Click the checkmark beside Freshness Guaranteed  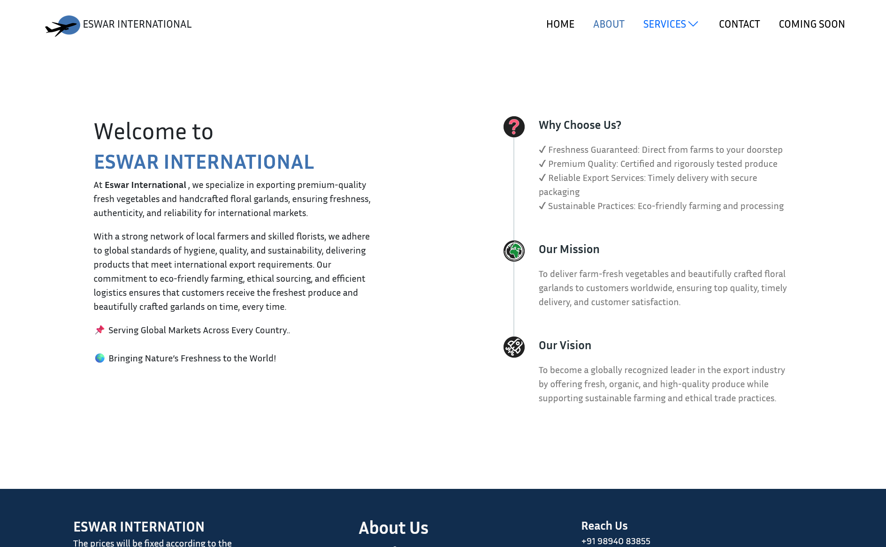(542, 150)
